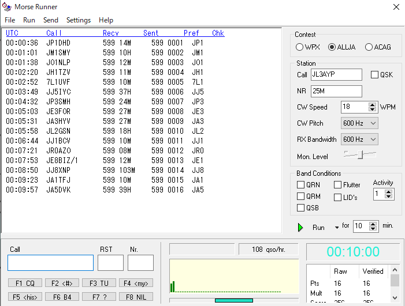Click the Morse Runner app icon in title bar

(x=7, y=7)
